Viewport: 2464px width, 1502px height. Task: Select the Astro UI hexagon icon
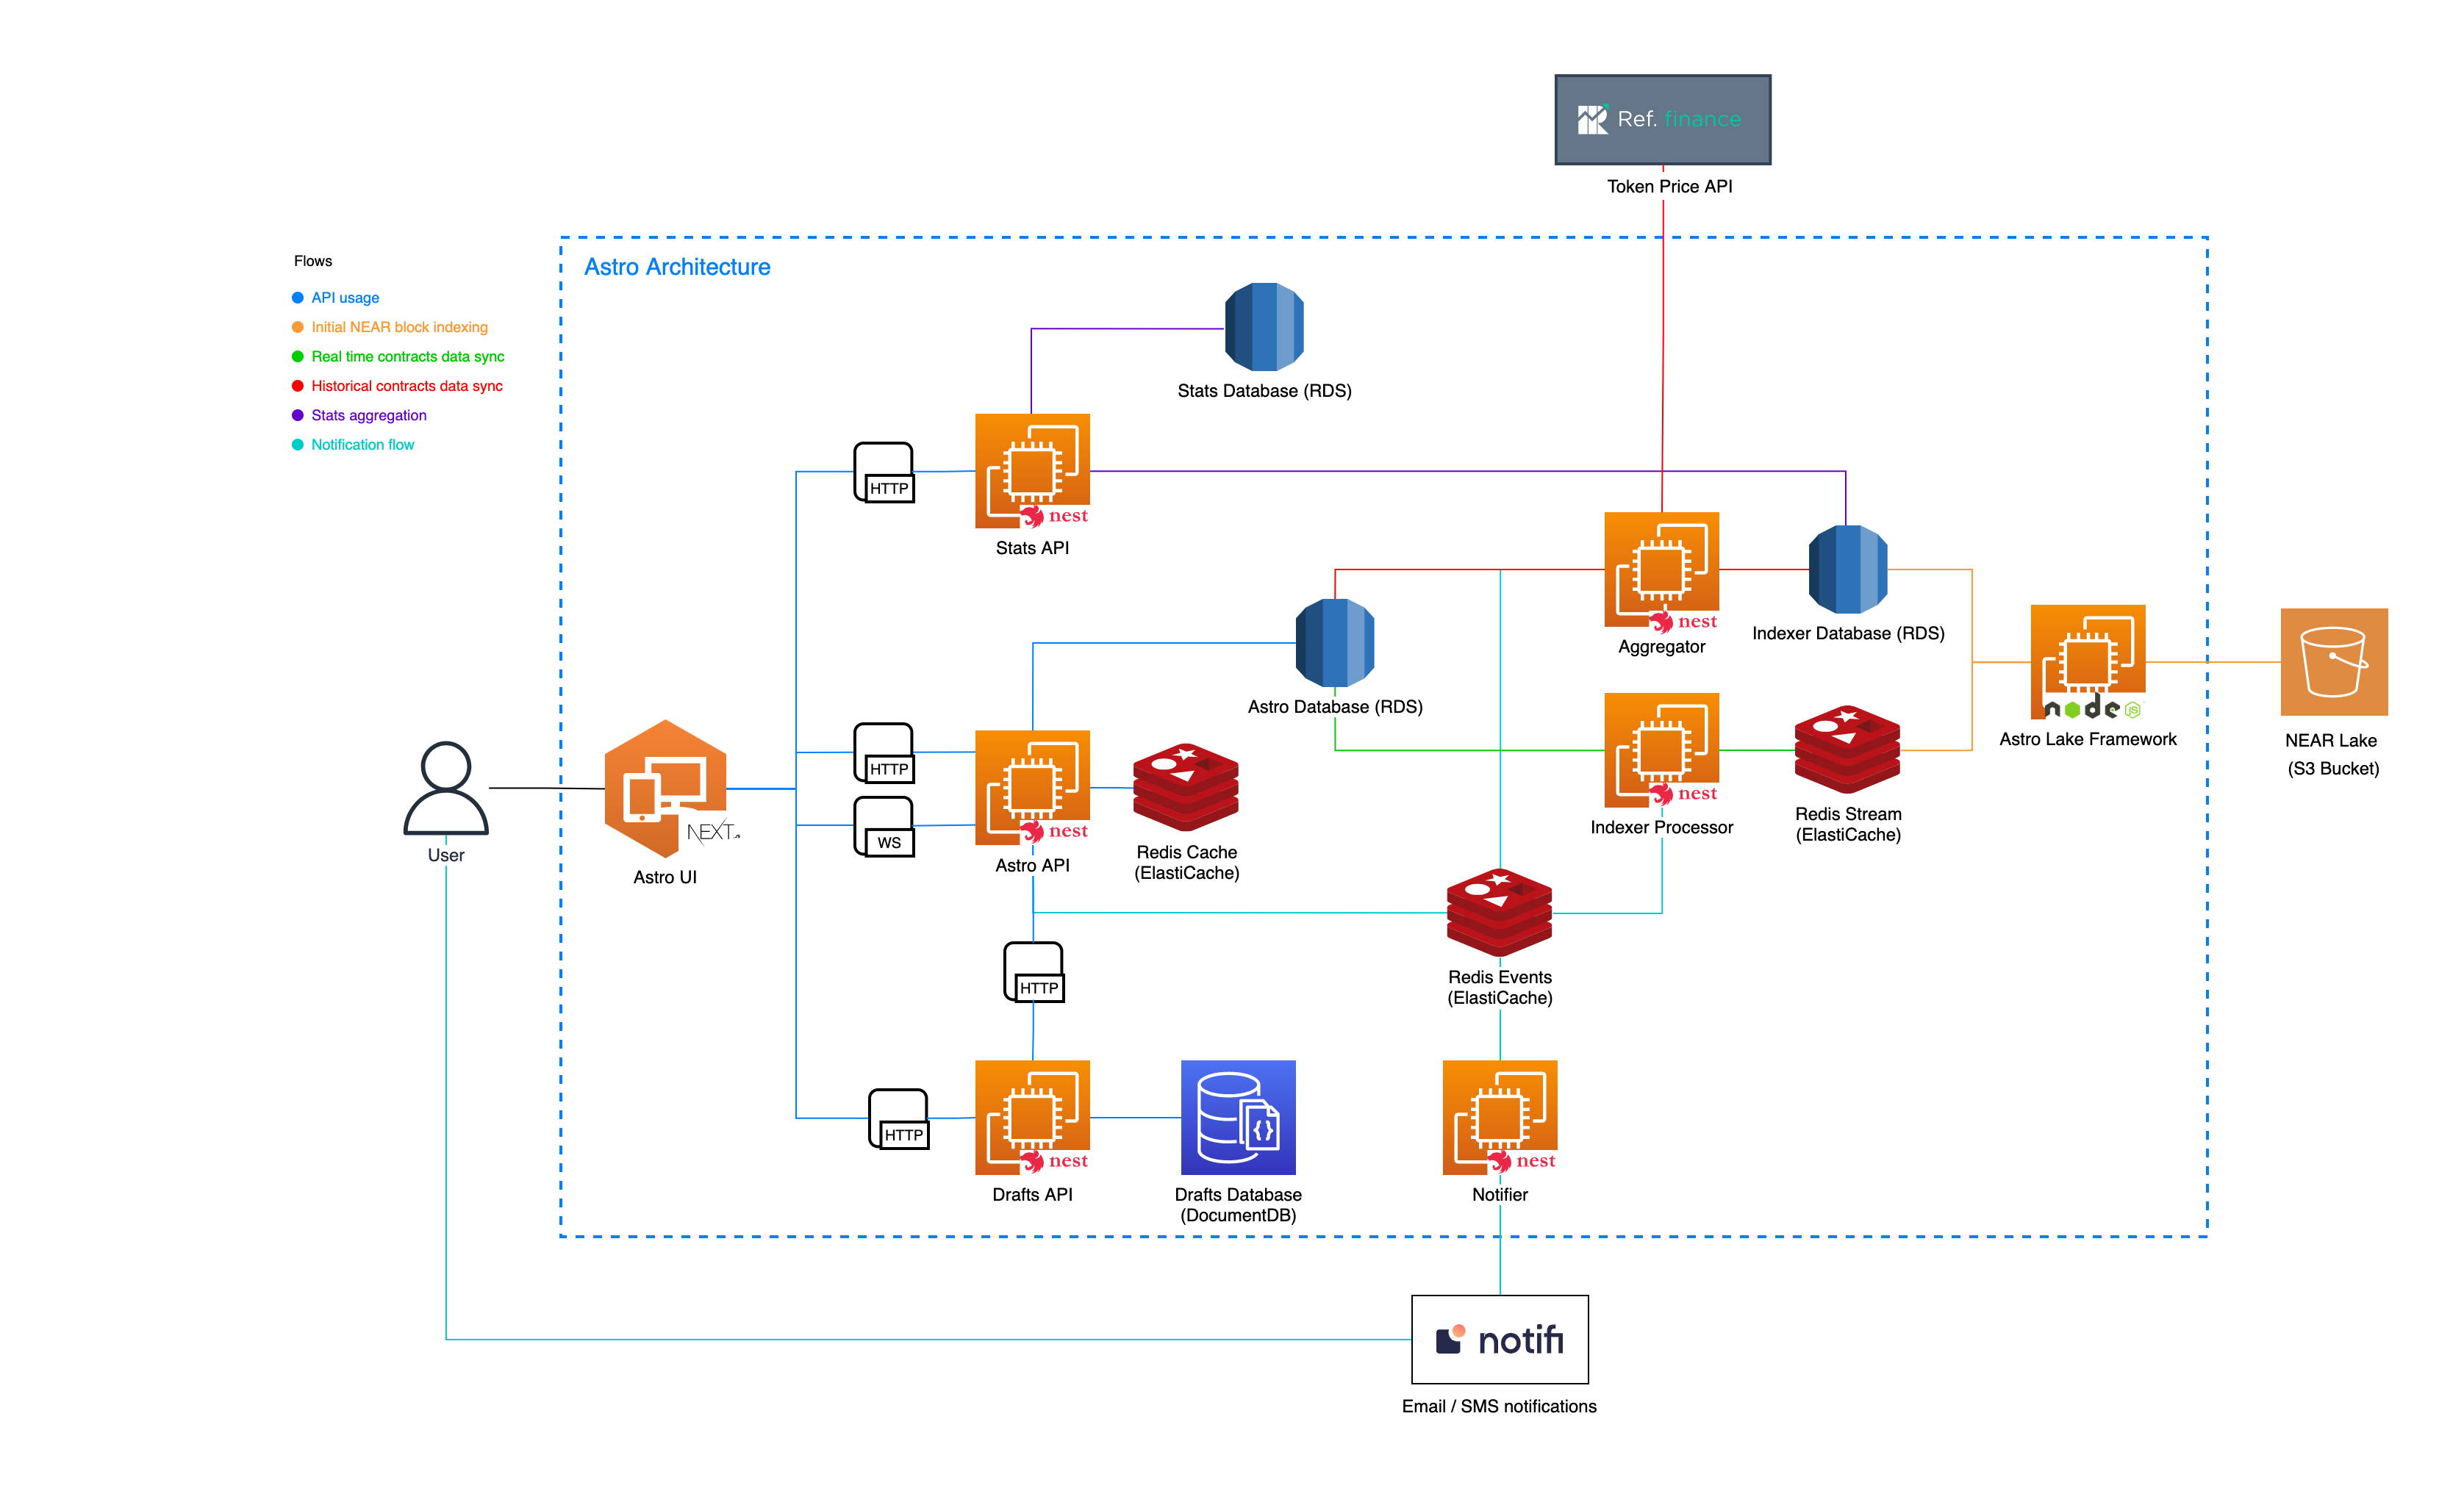(x=665, y=788)
